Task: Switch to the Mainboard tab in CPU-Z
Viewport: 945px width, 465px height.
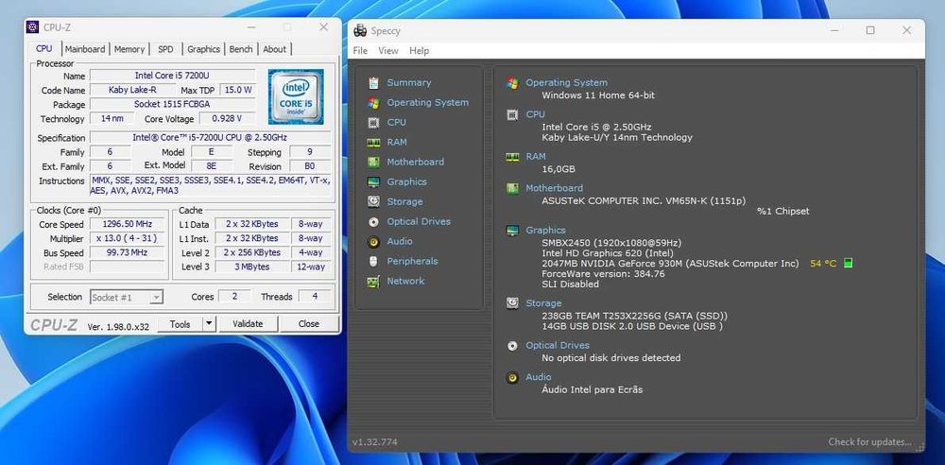Action: pyautogui.click(x=85, y=49)
